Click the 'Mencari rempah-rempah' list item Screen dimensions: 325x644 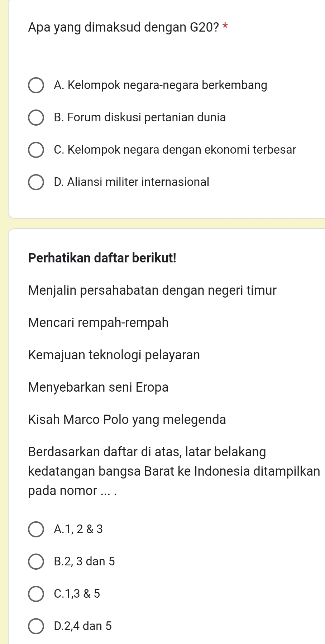[x=98, y=322]
